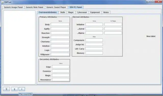Click the Memory field
Image resolution: width=163 pixels, height=96 pixels.
pyautogui.click(x=94, y=53)
